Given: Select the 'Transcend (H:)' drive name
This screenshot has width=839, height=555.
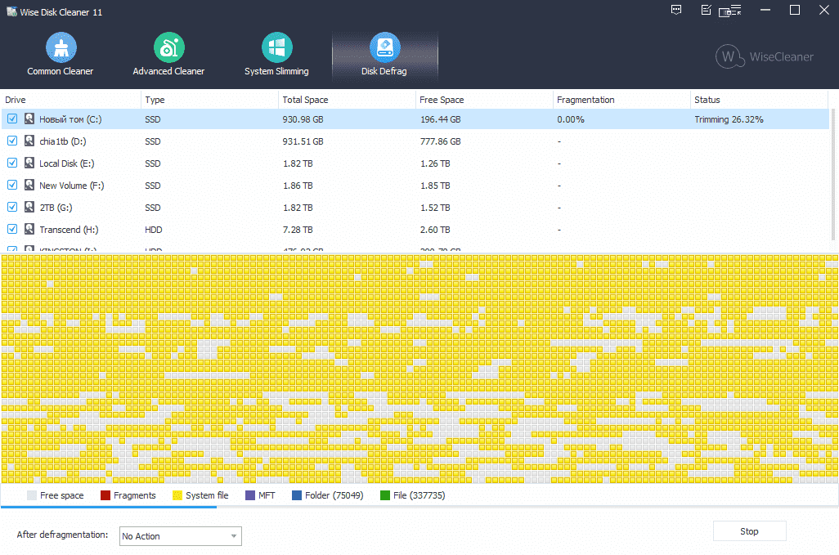Looking at the screenshot, I should (x=69, y=230).
